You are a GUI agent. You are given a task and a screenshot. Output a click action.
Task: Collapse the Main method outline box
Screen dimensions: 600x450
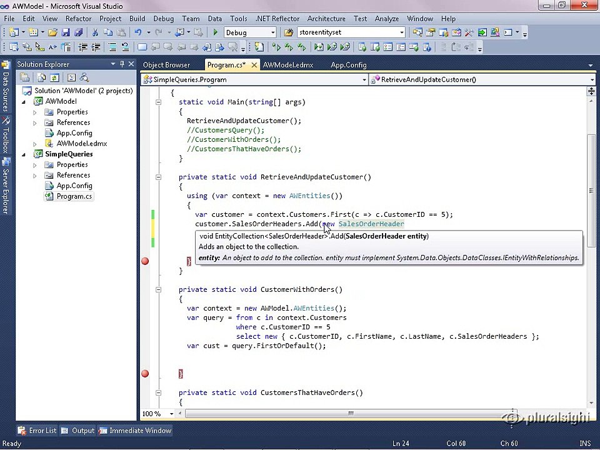point(158,102)
